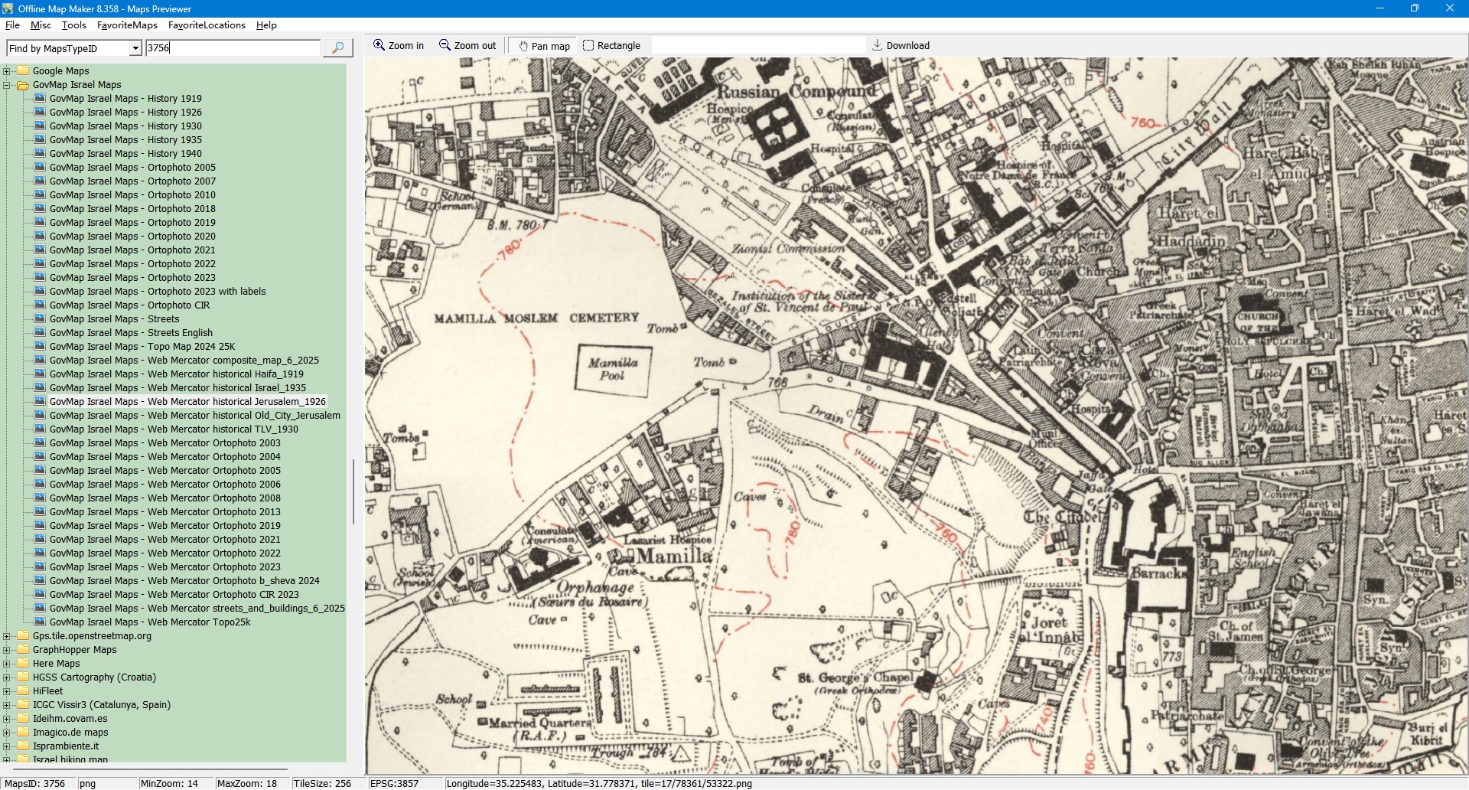Click the Google Maps folder icon
Viewport: 1469px width, 790px height.
click(23, 71)
